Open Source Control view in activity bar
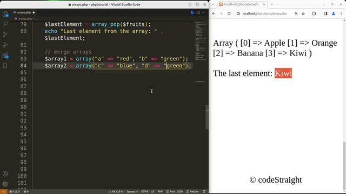 (x=5, y=34)
